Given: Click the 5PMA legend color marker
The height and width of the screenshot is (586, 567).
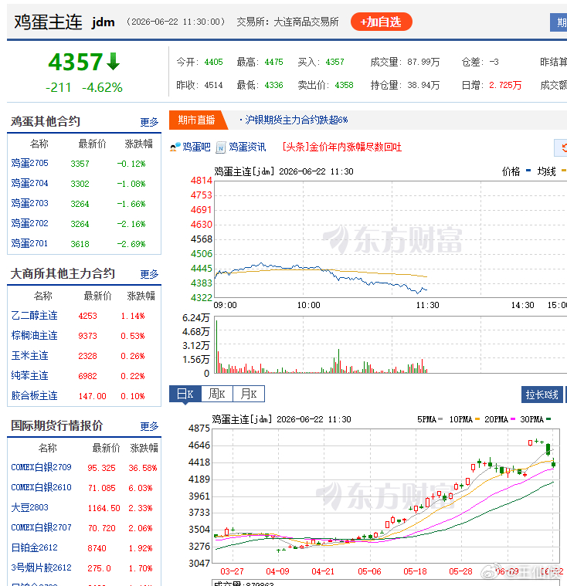Looking at the screenshot, I should (x=440, y=419).
